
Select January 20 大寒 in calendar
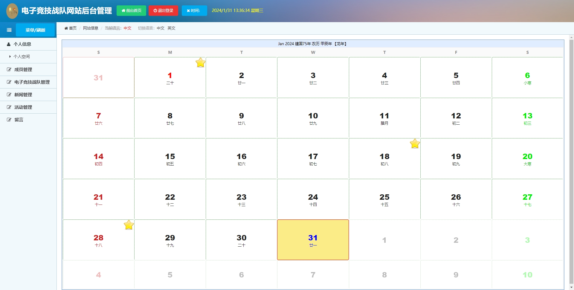pos(527,158)
